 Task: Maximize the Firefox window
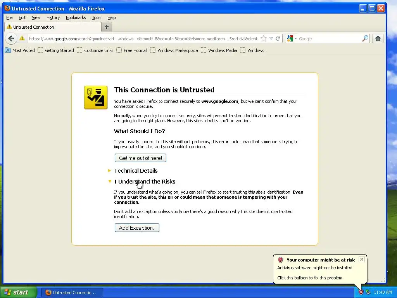click(372, 9)
